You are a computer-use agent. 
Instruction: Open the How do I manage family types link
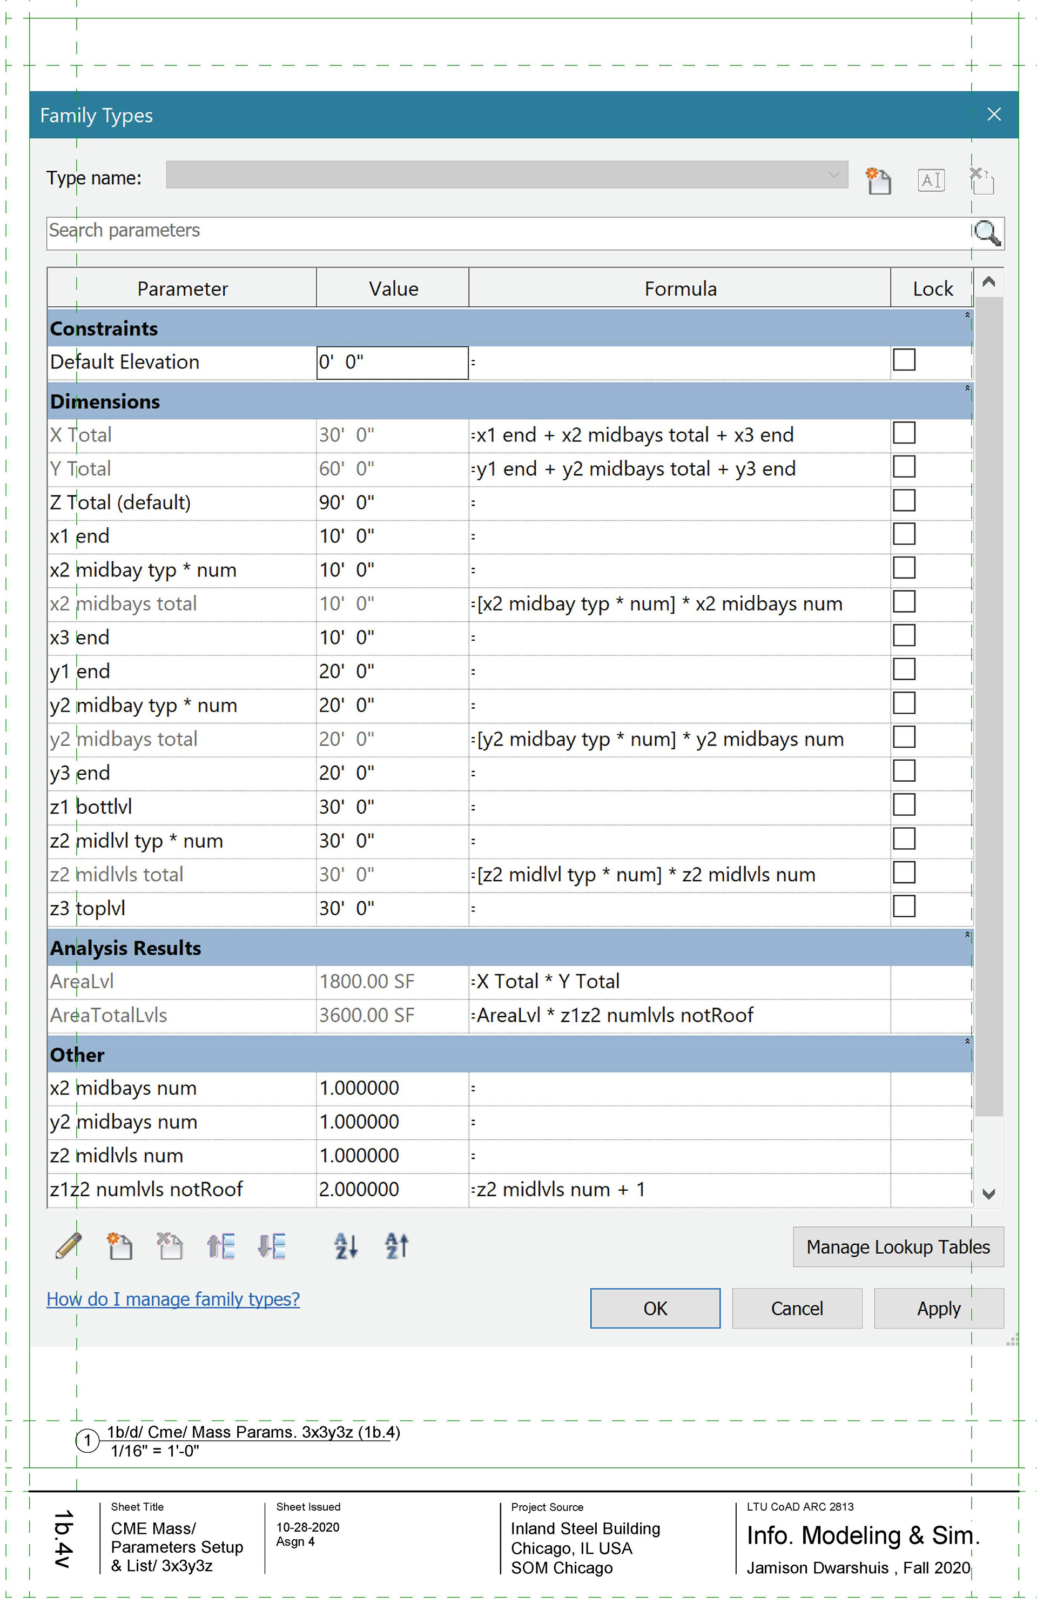point(173,1299)
